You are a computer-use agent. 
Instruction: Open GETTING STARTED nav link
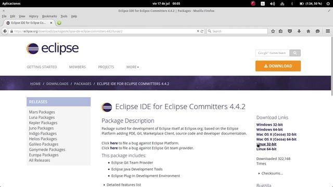(x=42, y=67)
